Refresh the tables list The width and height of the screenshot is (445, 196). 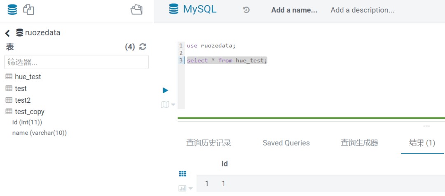coord(143,47)
